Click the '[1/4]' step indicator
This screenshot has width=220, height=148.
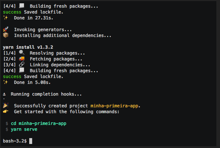(x=10, y=53)
